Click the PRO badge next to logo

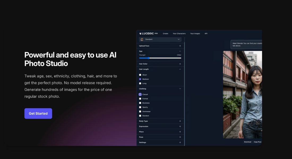[156, 33]
